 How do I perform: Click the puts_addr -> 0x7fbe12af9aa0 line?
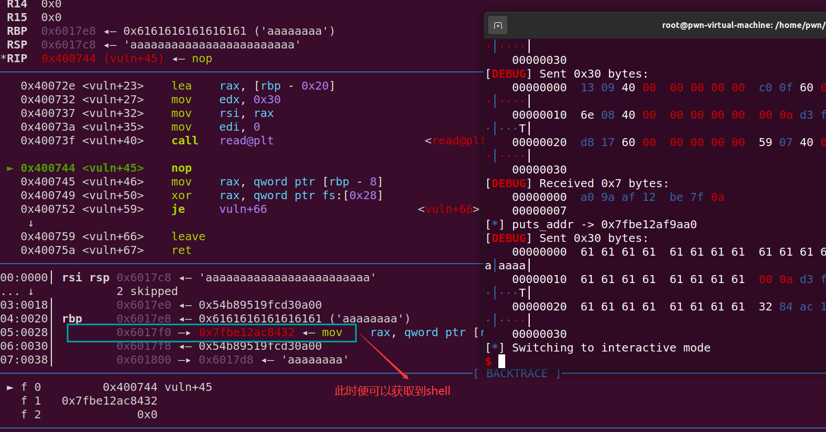[x=591, y=224]
